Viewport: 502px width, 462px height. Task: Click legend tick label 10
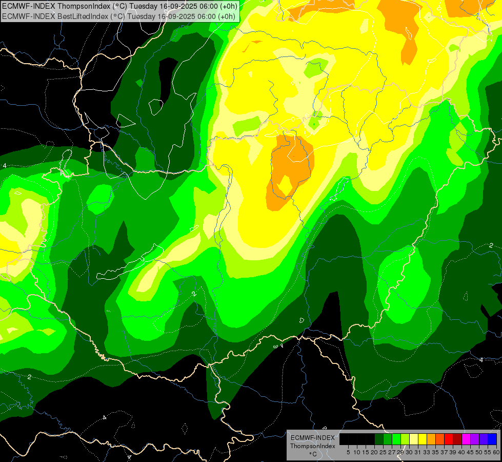click(357, 452)
